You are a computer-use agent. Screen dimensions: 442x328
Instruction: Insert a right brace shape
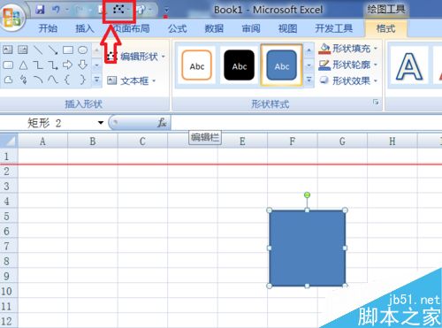pos(83,80)
